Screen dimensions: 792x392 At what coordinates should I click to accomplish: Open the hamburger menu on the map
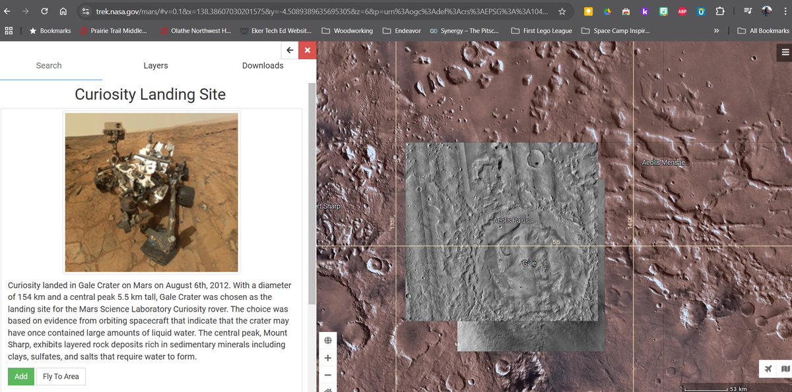[785, 52]
